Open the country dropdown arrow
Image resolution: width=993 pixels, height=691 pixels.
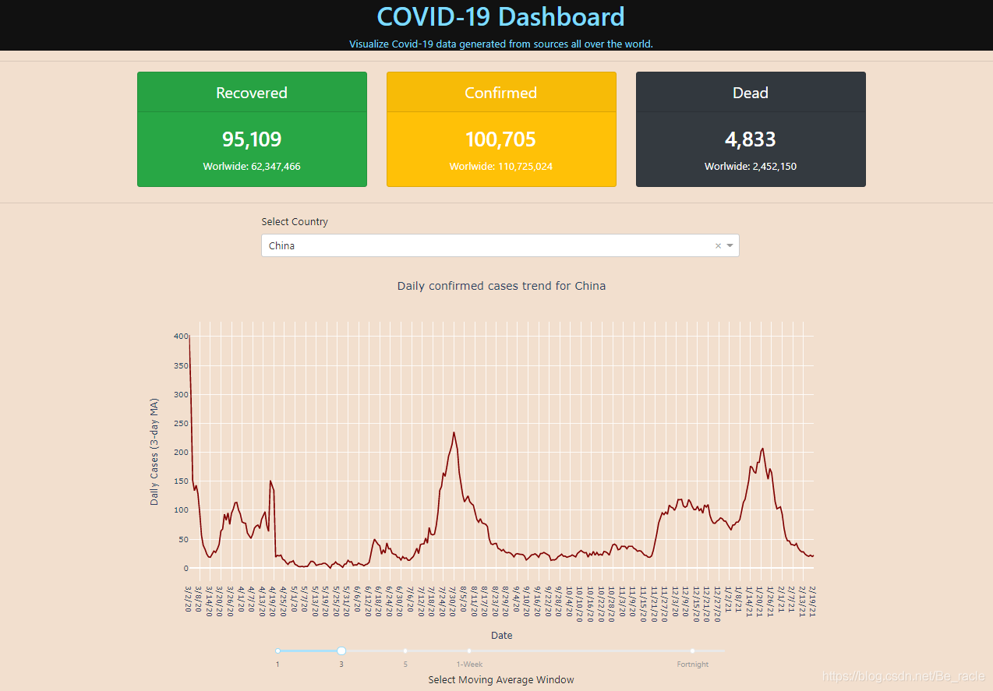(x=730, y=245)
